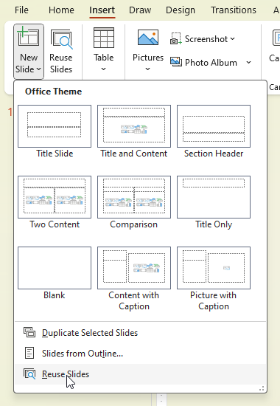Click the Photo Album label
Image resolution: width=280 pixels, height=406 pixels.
pyautogui.click(x=211, y=63)
